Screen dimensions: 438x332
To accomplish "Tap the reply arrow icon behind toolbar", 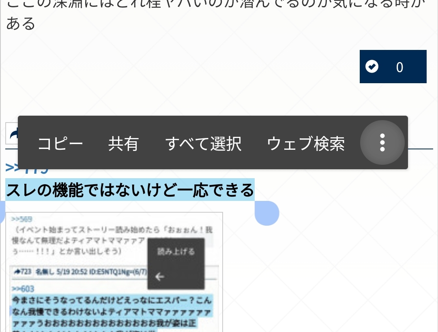I will coord(12,133).
